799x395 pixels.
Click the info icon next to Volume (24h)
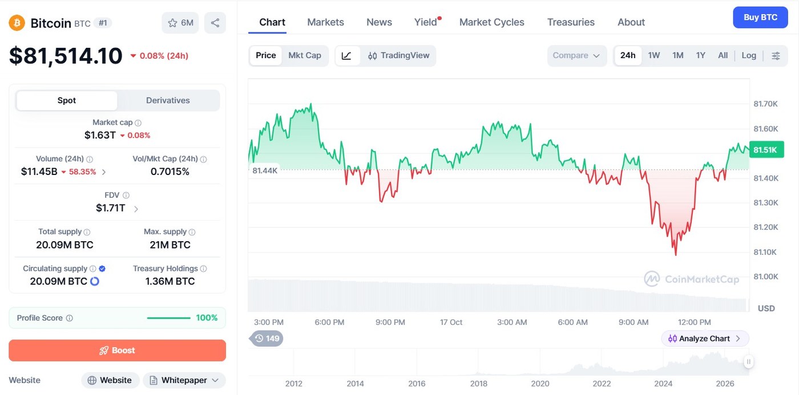(90, 159)
